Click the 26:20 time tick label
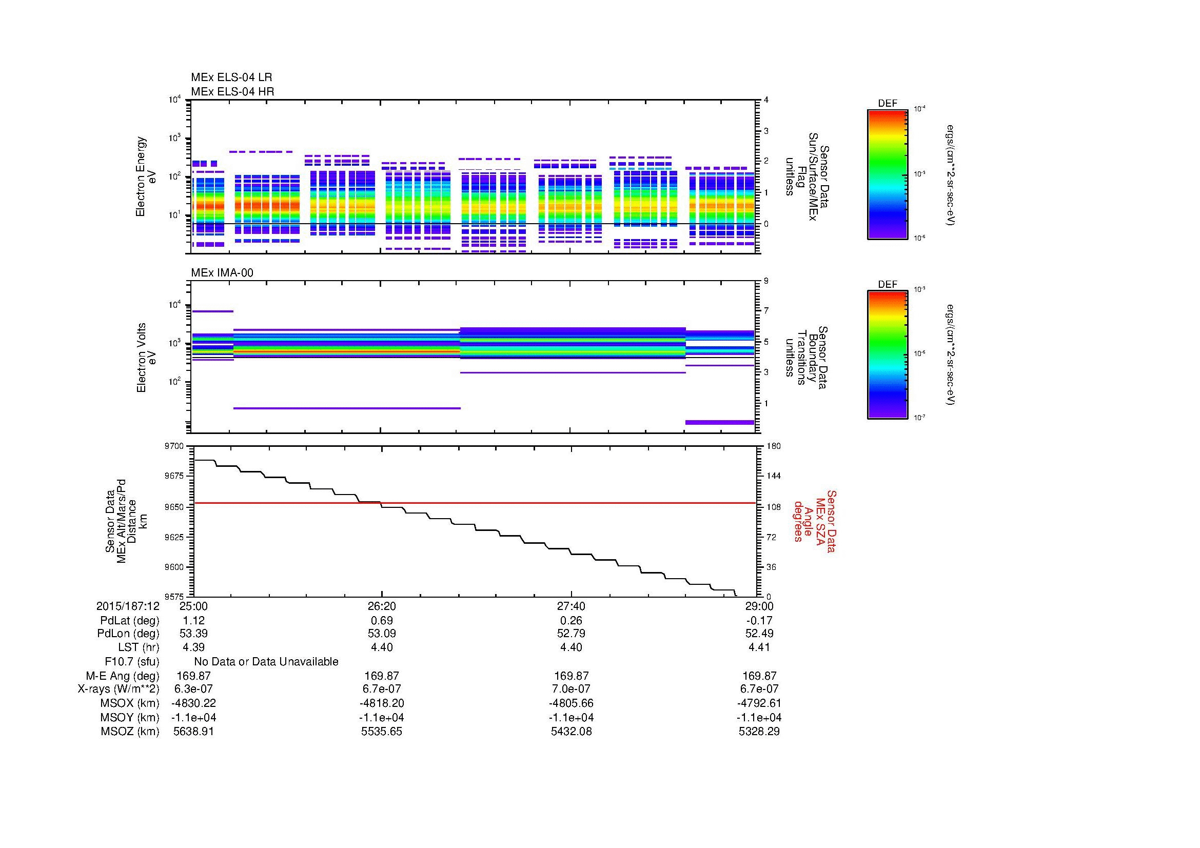Screen dimensions: 1200x848 click(x=382, y=606)
